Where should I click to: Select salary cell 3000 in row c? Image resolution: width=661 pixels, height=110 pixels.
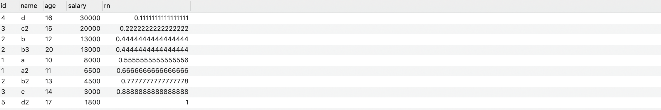[85, 92]
